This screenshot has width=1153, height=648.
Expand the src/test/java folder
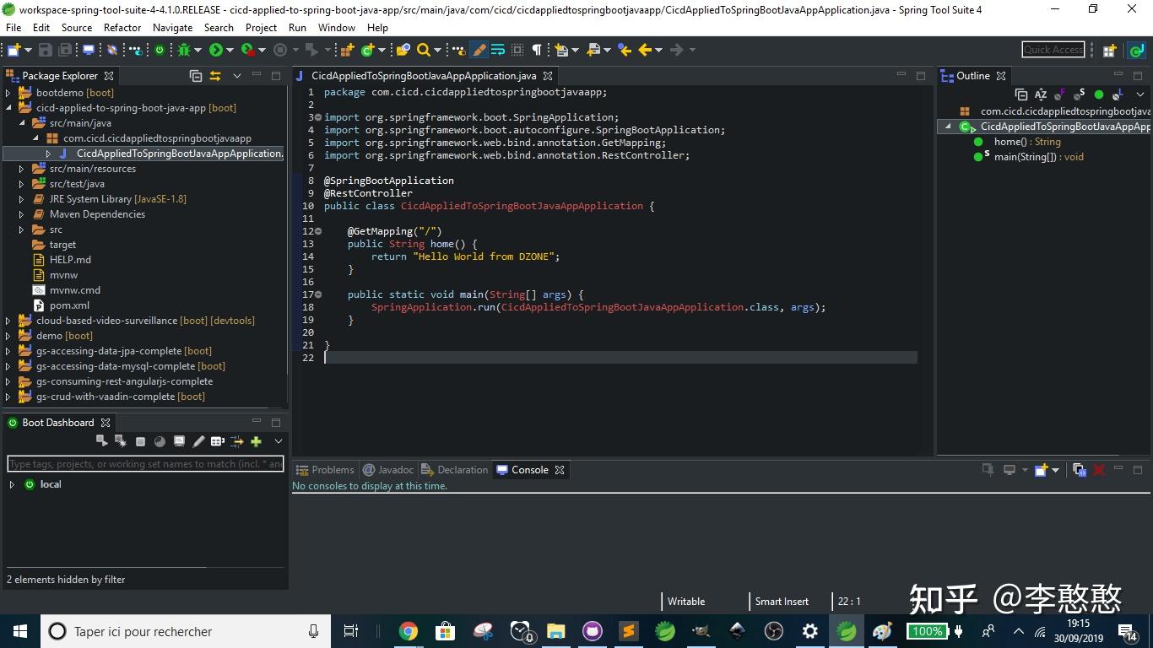tap(20, 183)
